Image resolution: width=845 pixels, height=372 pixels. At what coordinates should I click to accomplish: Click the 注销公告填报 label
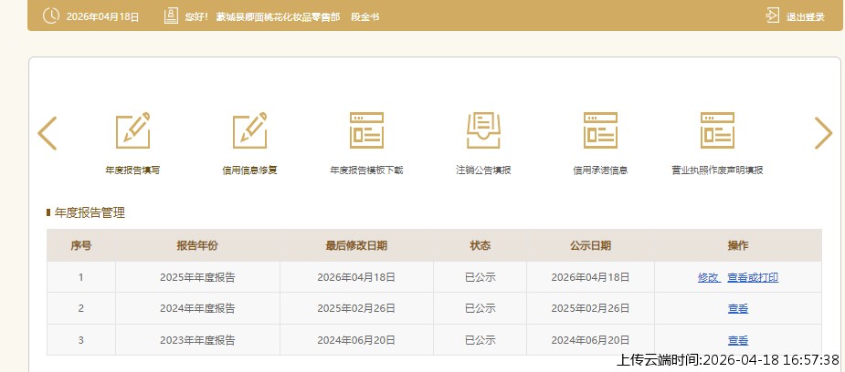[x=483, y=170]
